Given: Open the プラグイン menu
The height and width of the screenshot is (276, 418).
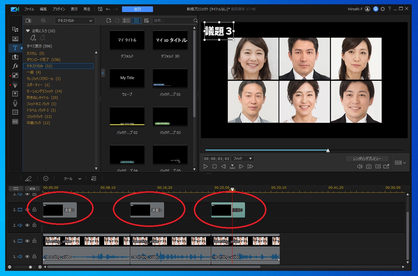Looking at the screenshot, I should pos(59,9).
